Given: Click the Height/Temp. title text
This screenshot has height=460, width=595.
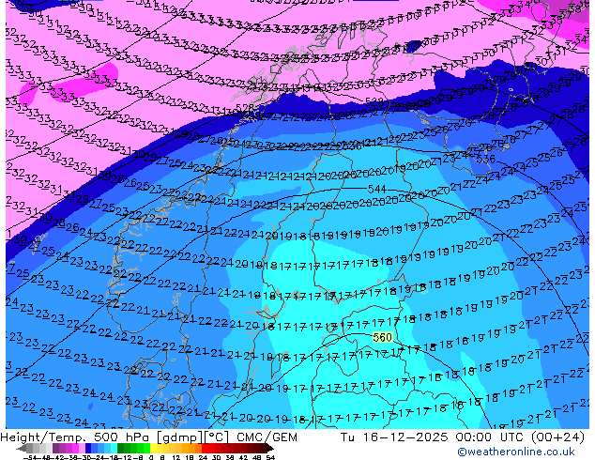Looking at the screenshot, I should point(45,436).
